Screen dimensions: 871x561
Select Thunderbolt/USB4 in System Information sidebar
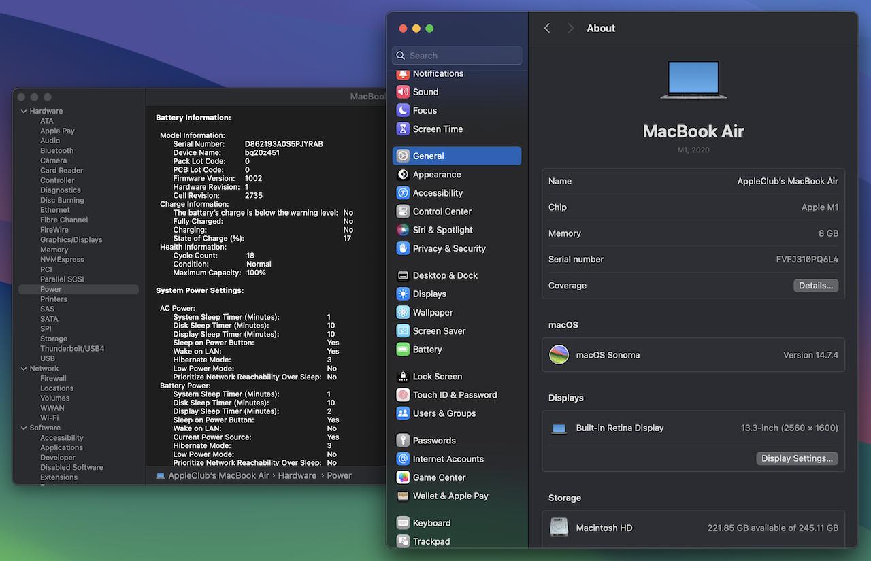point(72,348)
